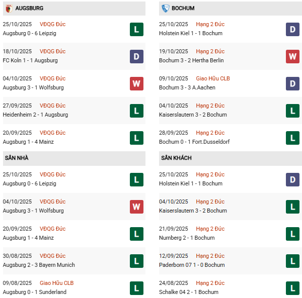Open the Giao Hữu CLB link dated 09/08/2025
Screen dimensions: 302x298
[x=57, y=283]
